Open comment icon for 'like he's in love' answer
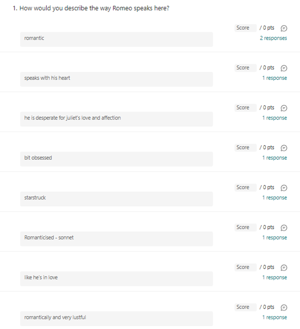The height and width of the screenshot is (329, 300). pos(284,268)
